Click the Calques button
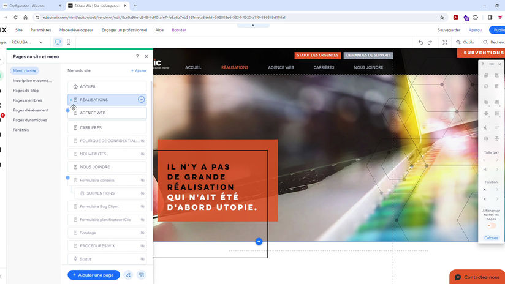Screen dimensions: 505x284 tap(491, 238)
